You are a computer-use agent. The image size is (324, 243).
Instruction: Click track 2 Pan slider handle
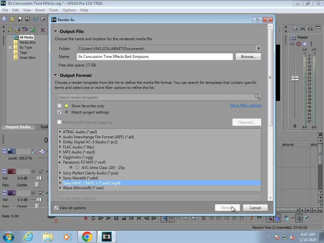[x=37, y=185]
